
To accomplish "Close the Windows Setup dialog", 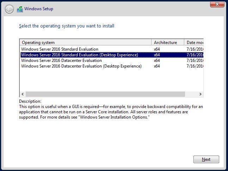I will 217,4.
